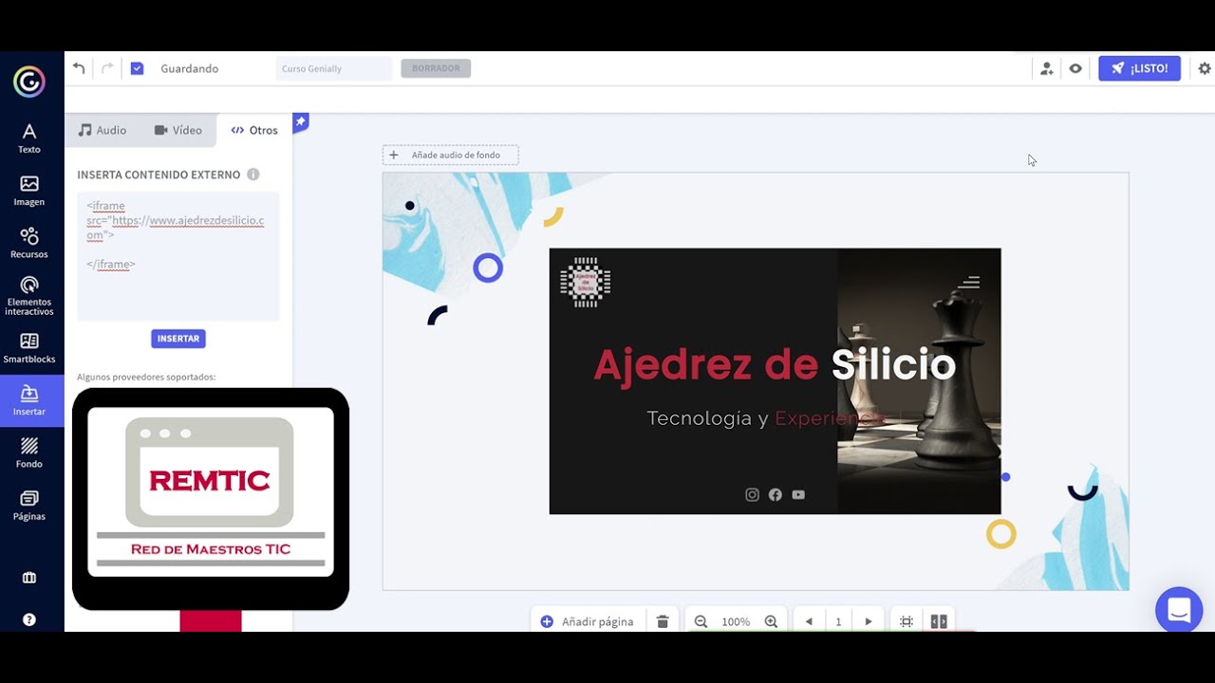Open the settings gear icon
This screenshot has height=683, width=1215.
pos(1205,68)
